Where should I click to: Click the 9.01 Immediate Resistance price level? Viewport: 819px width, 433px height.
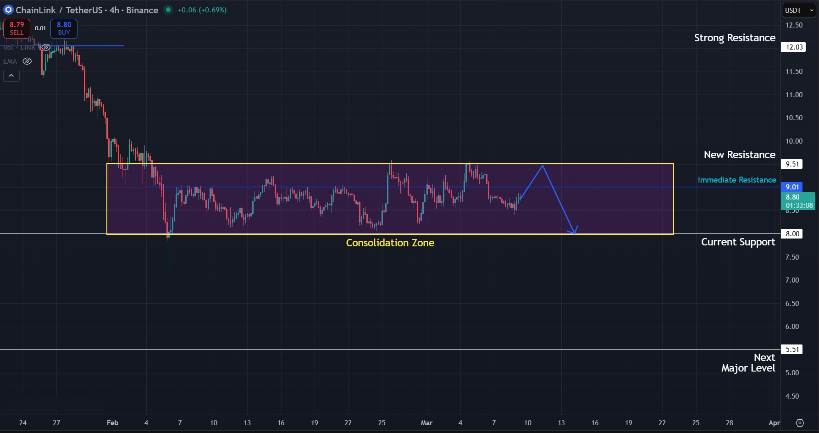click(793, 187)
